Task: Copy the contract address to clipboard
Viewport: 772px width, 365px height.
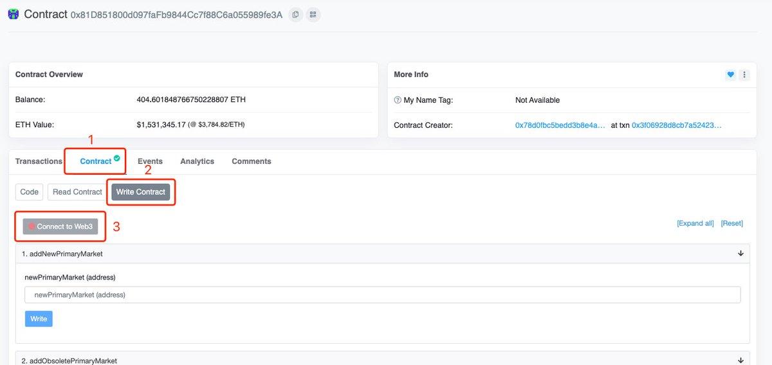Action: click(295, 14)
